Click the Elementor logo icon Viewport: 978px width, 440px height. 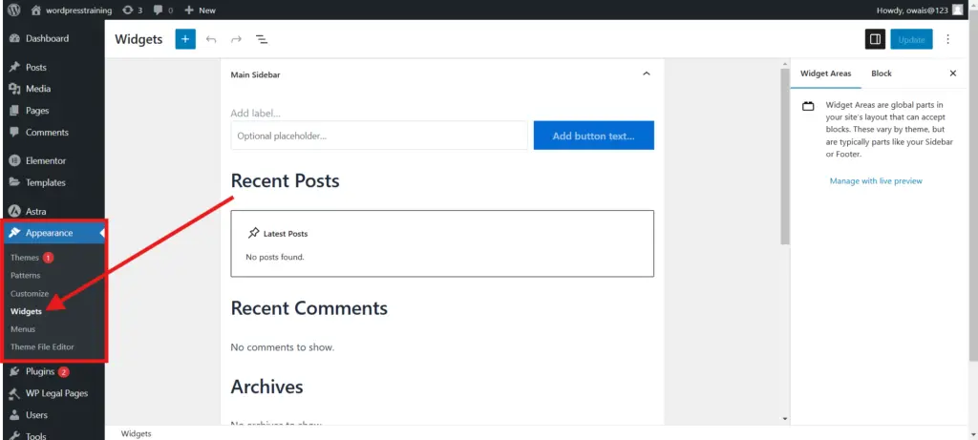[x=14, y=160]
